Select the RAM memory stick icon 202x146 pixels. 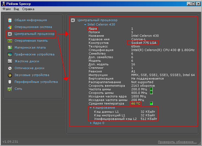10,41
